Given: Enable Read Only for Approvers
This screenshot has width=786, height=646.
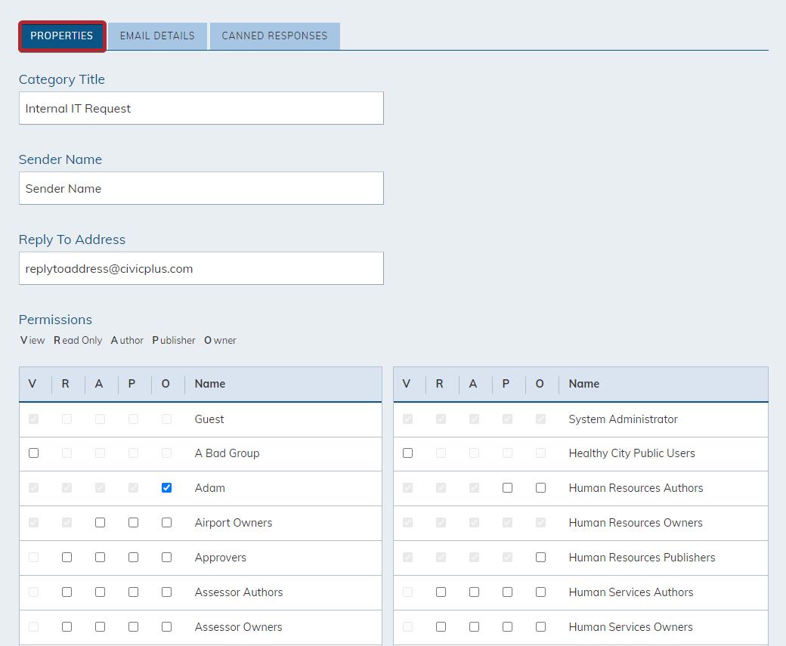Looking at the screenshot, I should (67, 558).
